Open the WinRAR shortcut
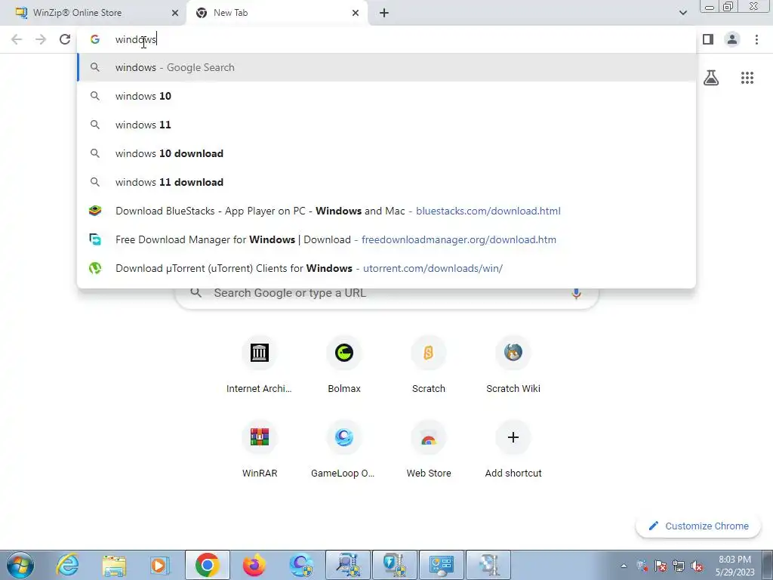 [260, 450]
